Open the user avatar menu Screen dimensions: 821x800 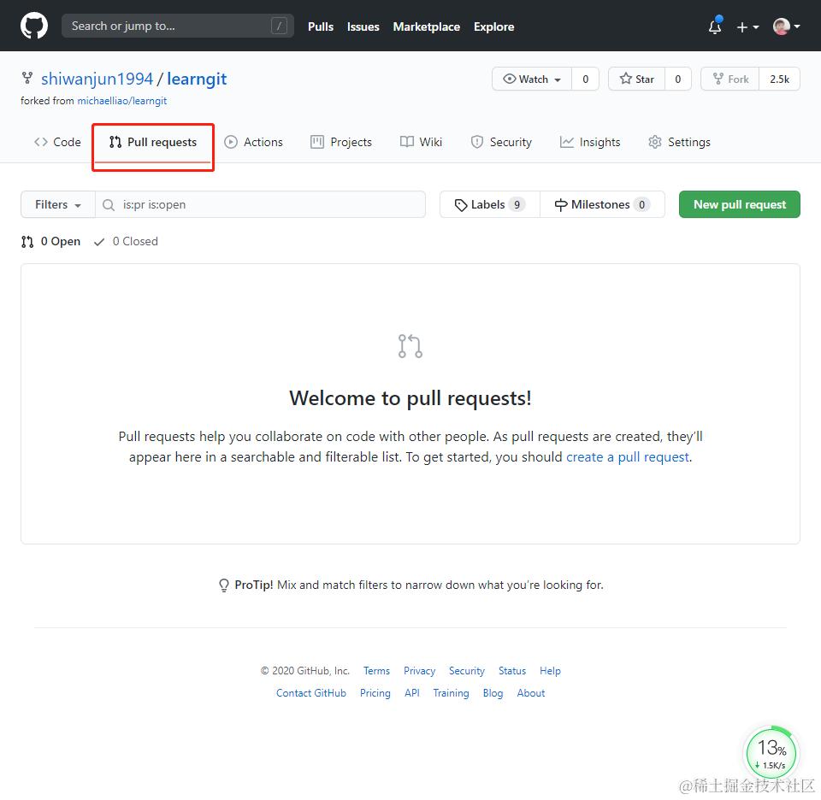[x=786, y=26]
